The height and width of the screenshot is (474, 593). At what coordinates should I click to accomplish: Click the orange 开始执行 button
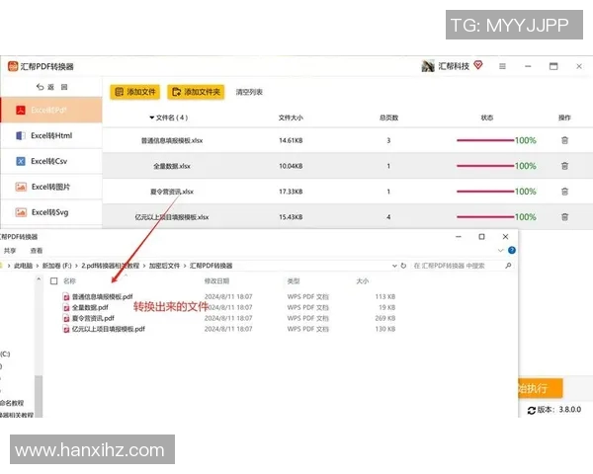click(540, 388)
